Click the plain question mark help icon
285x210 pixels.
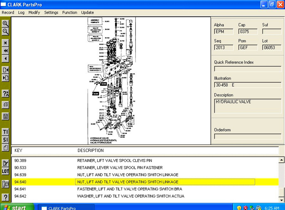point(5,197)
